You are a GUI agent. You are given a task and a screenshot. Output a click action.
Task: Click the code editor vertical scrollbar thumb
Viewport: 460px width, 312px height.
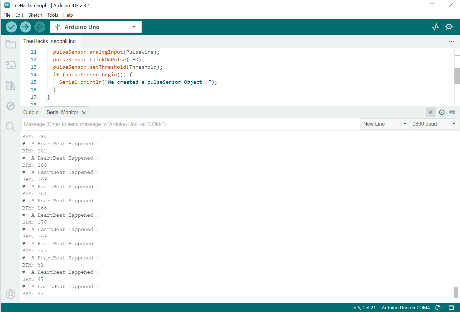tap(457, 76)
